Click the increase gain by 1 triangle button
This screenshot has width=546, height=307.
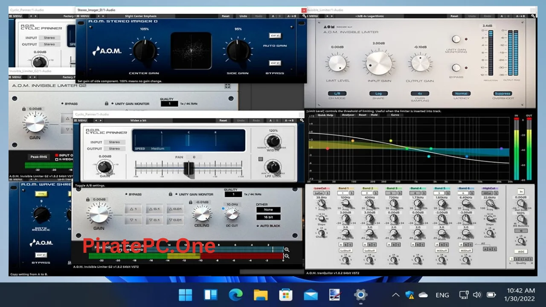pos(133,209)
